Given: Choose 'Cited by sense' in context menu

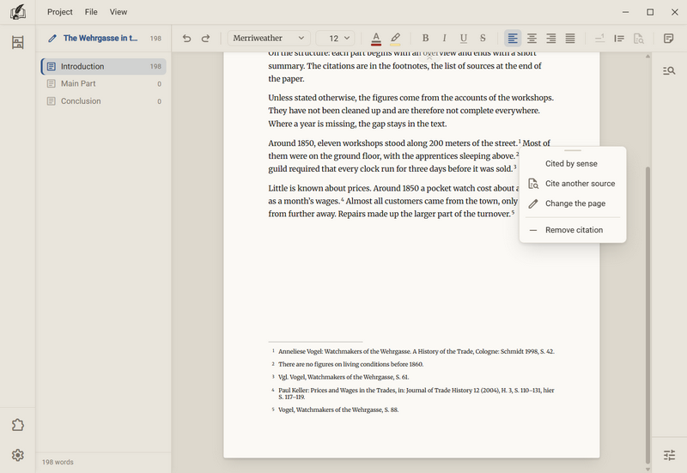Looking at the screenshot, I should 573,163.
